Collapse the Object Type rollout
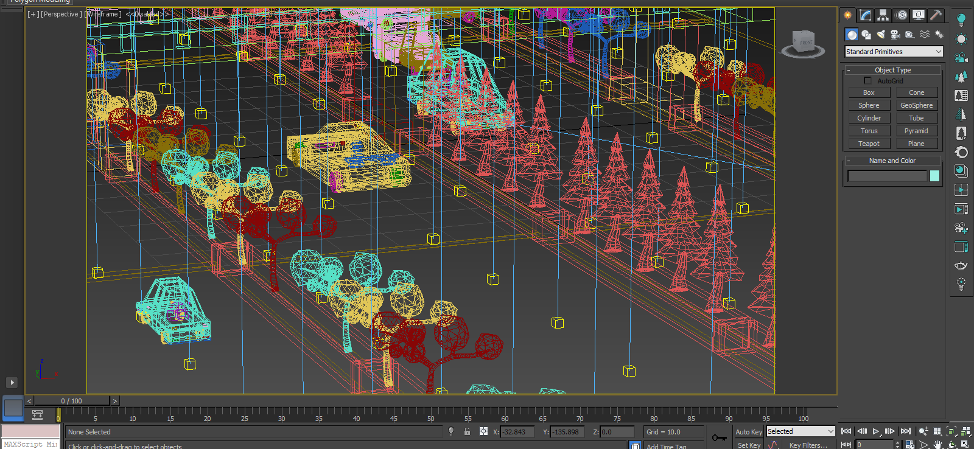 [x=893, y=70]
